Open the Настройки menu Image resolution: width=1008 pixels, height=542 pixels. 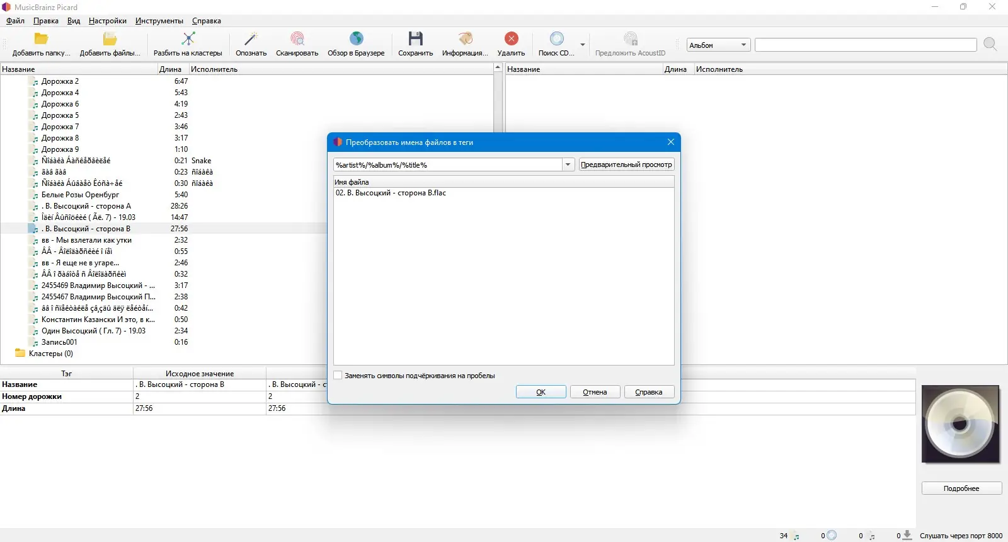[108, 21]
